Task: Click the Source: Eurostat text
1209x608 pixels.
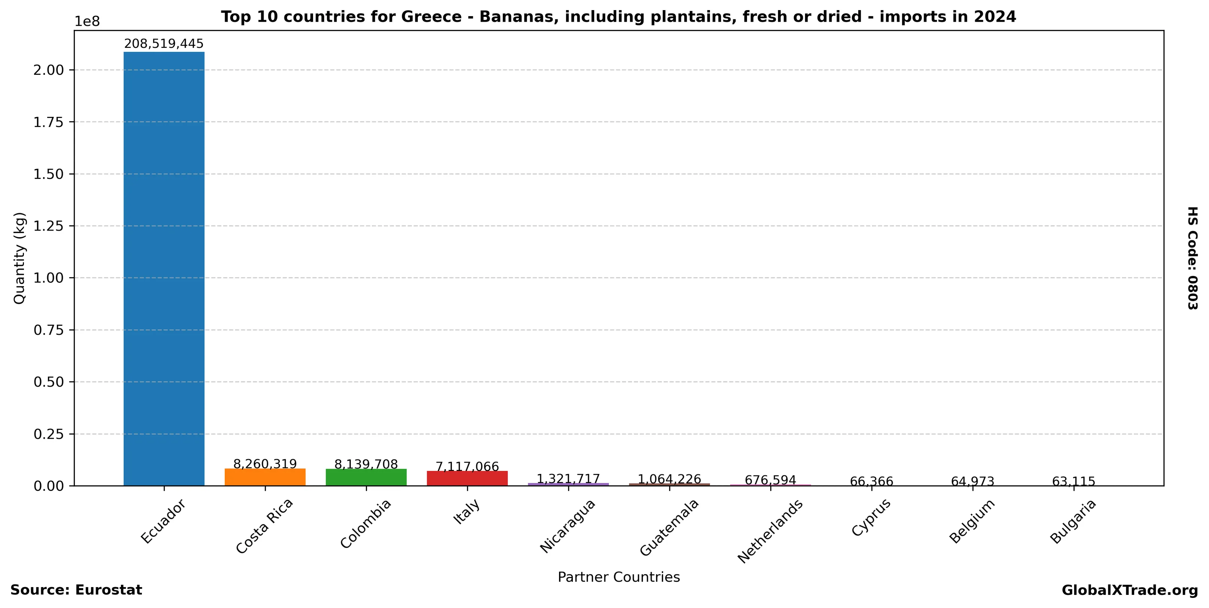Action: tap(76, 590)
